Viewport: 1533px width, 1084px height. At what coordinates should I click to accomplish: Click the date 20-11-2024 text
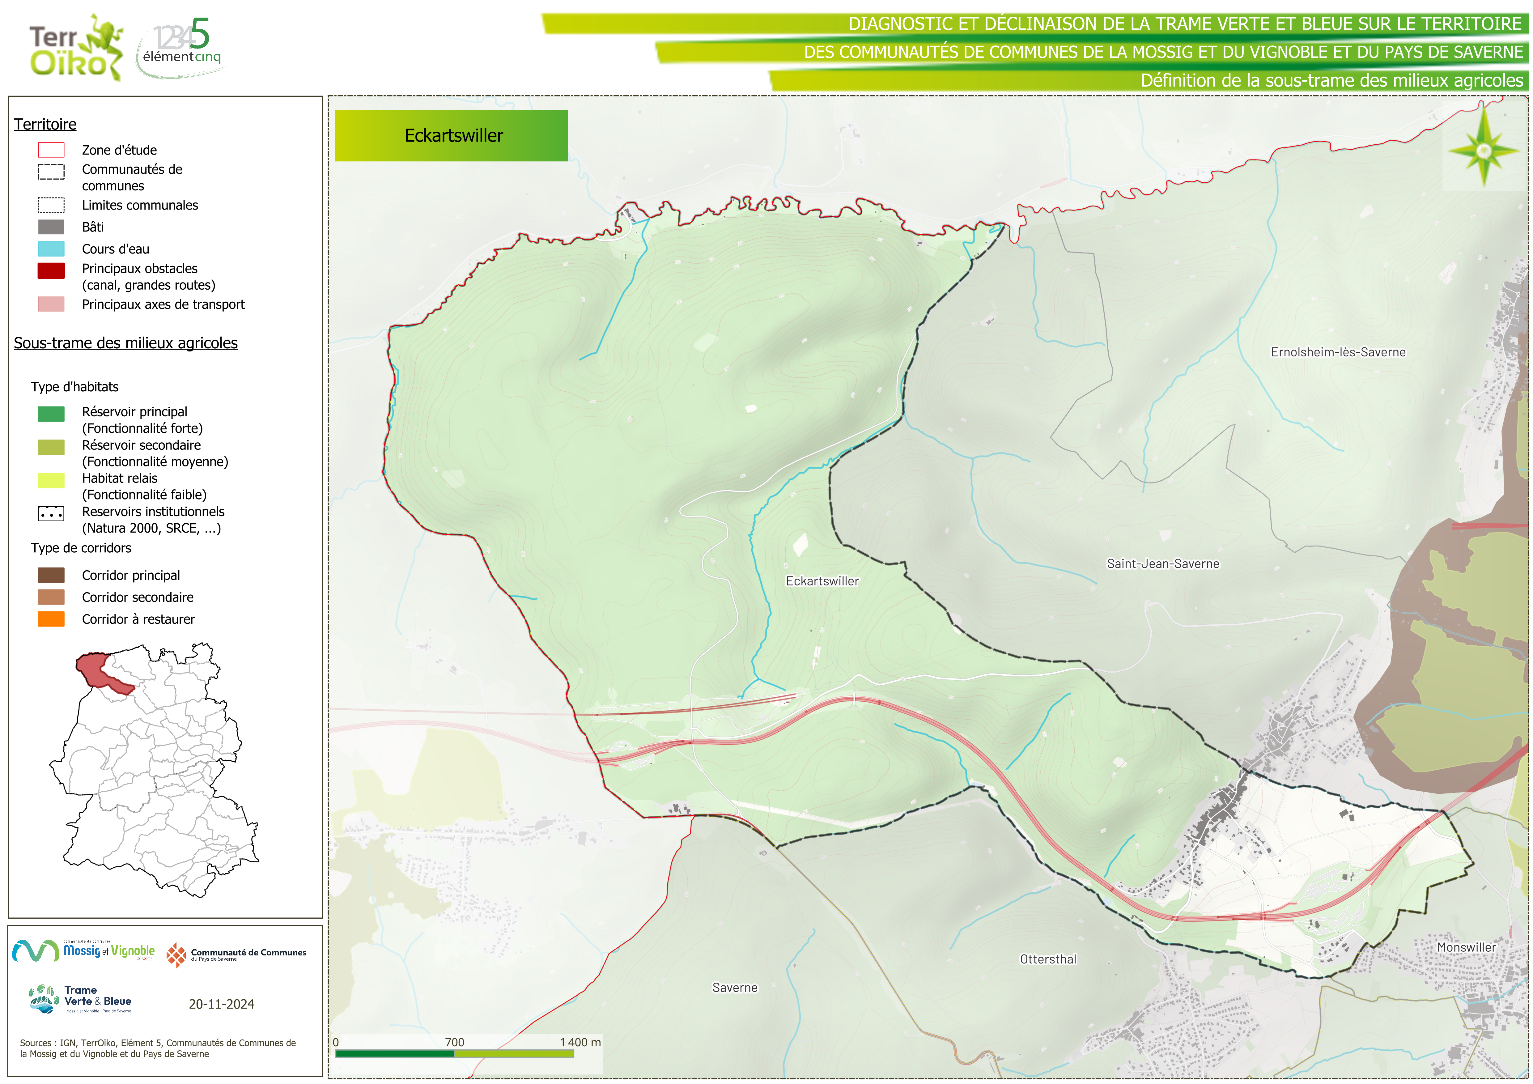tap(221, 1004)
